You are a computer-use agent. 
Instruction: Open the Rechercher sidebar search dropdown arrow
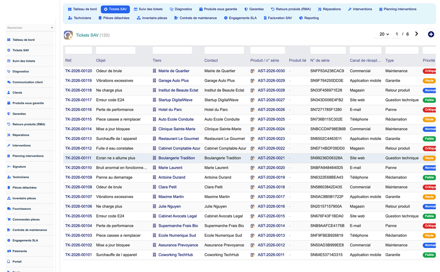[x=52, y=28]
